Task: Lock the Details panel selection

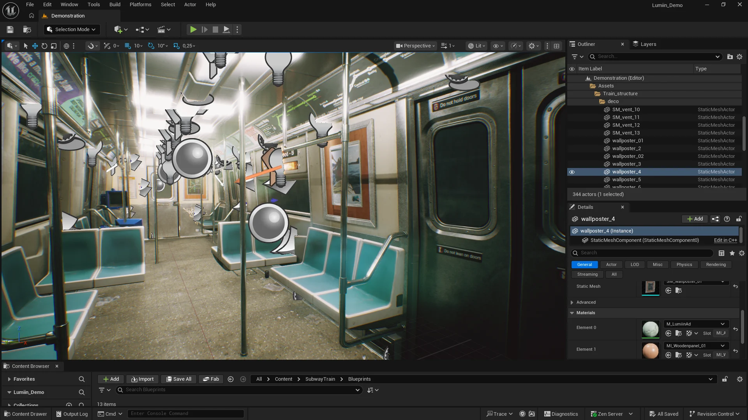Action: click(739, 219)
